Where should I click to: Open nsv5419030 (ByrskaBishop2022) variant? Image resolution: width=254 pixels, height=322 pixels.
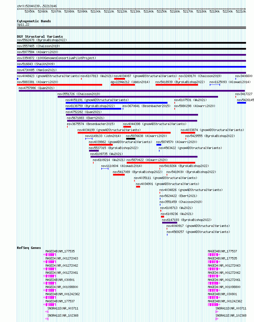191,172
